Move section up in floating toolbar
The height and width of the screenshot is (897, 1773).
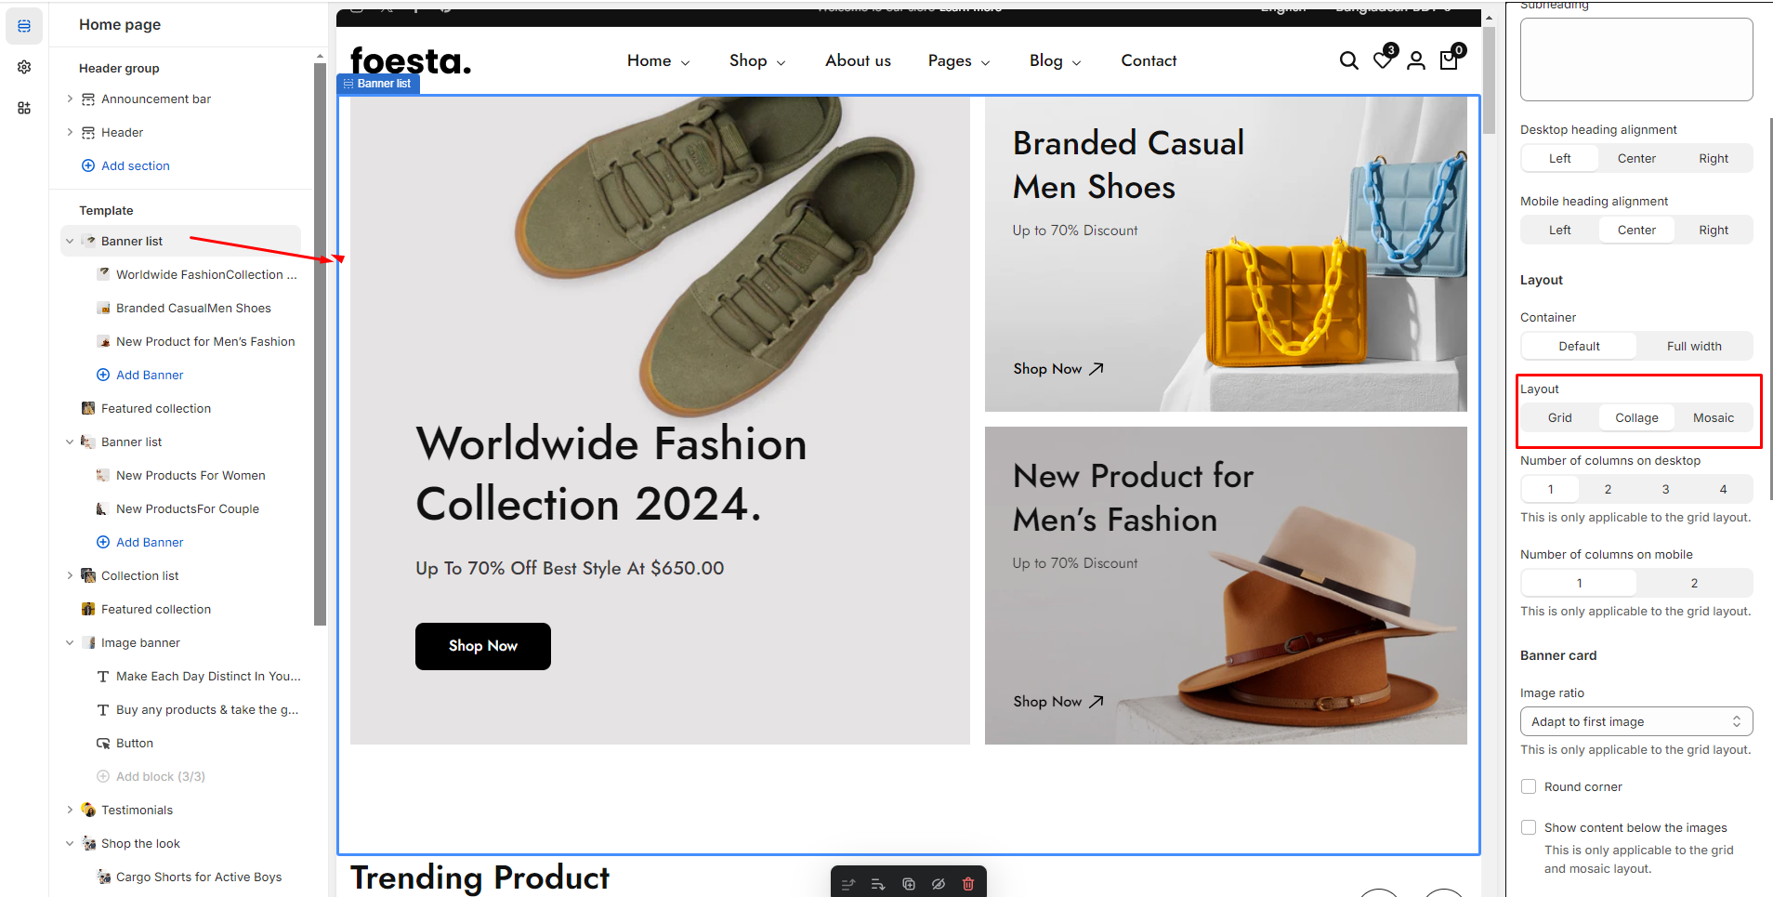coord(848,884)
